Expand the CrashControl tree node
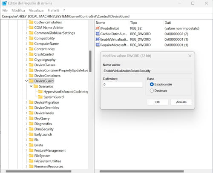This screenshot has height=173, width=213. (26, 54)
